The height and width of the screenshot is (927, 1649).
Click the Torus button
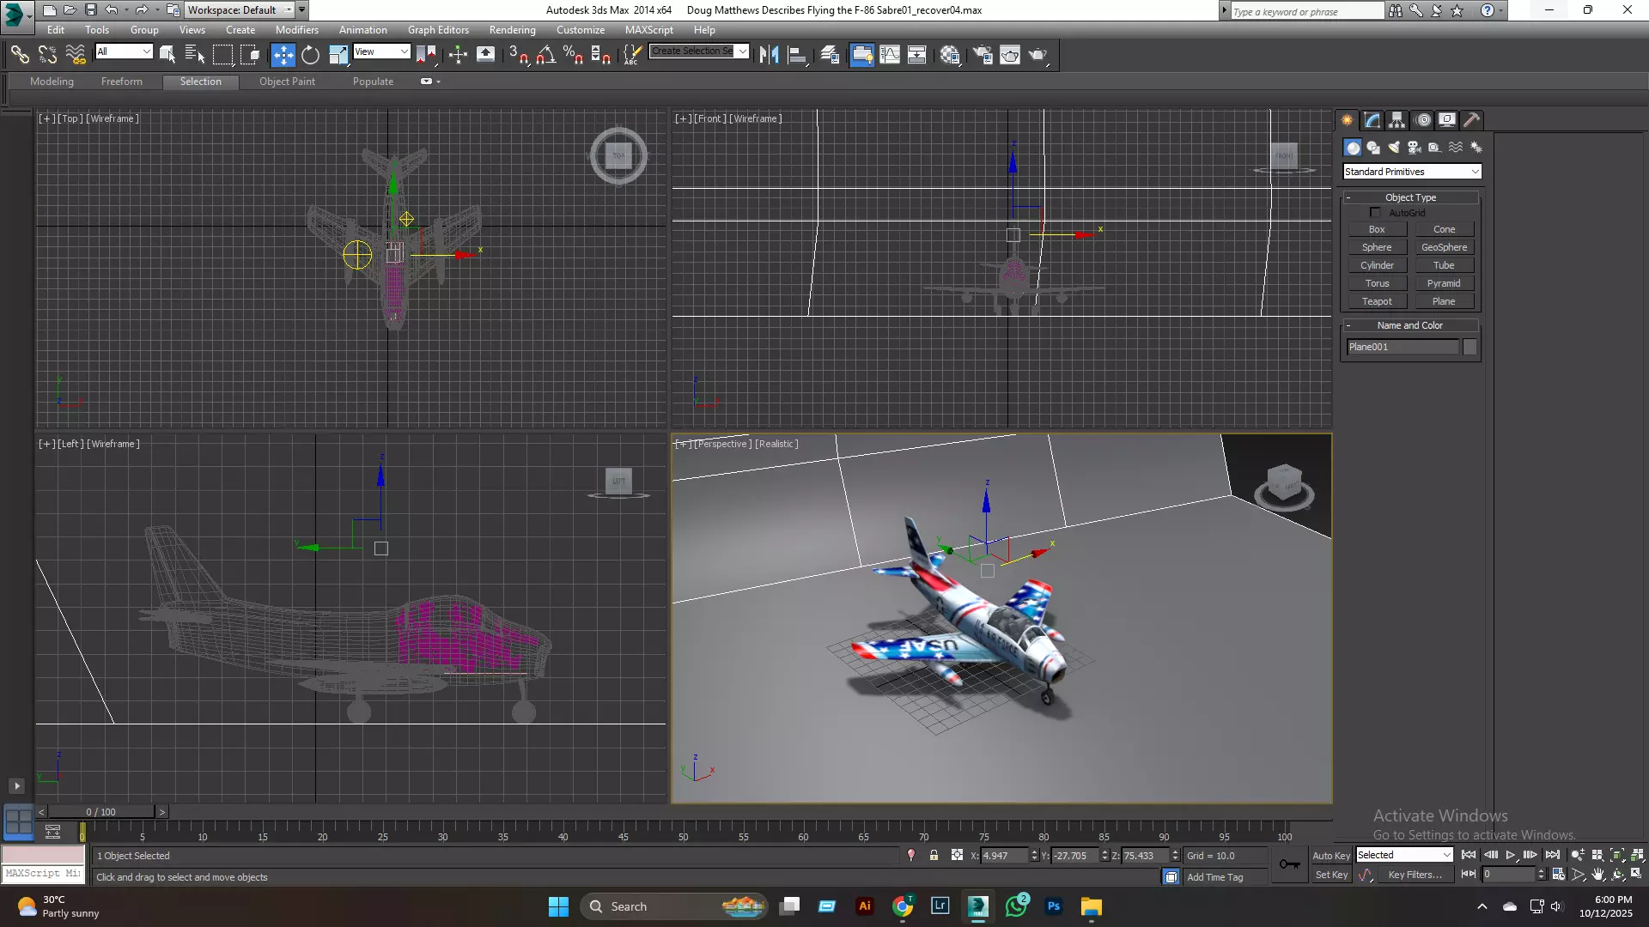pos(1377,283)
